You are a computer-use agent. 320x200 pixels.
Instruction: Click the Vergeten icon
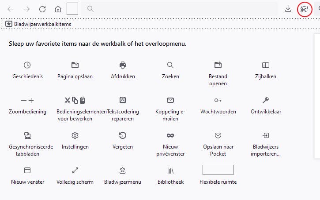(x=123, y=135)
